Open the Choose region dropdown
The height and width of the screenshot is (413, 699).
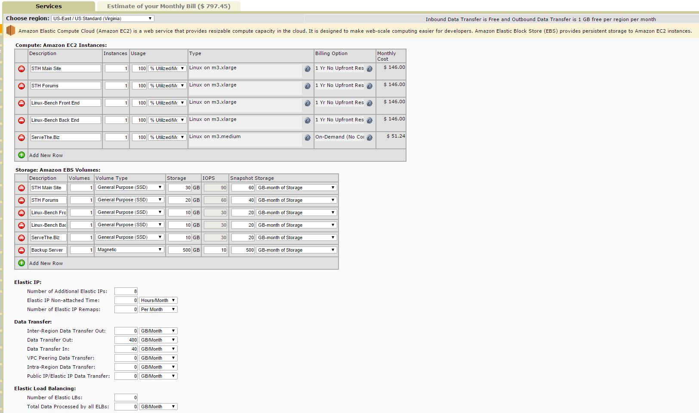click(102, 18)
